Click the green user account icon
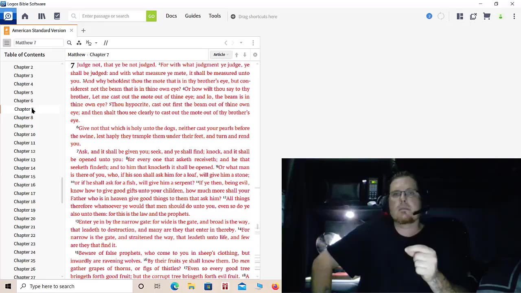This screenshot has width=521, height=293. 501,17
